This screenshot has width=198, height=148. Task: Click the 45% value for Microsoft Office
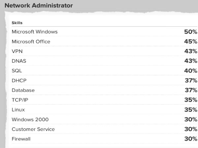(190, 42)
